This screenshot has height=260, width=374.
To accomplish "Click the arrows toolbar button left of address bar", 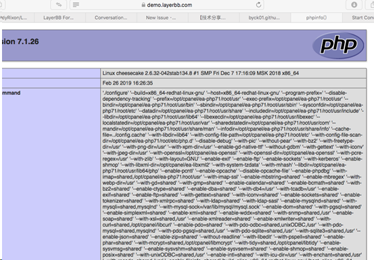I will (59, 5).
